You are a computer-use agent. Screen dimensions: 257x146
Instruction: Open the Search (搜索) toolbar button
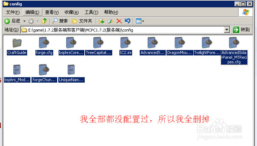click(60, 21)
